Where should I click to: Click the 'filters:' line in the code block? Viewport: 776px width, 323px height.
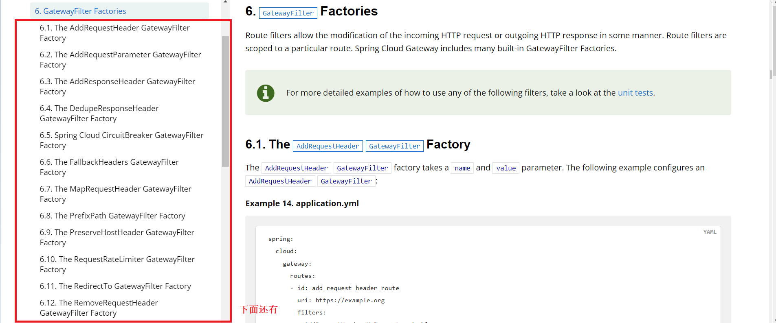click(312, 312)
